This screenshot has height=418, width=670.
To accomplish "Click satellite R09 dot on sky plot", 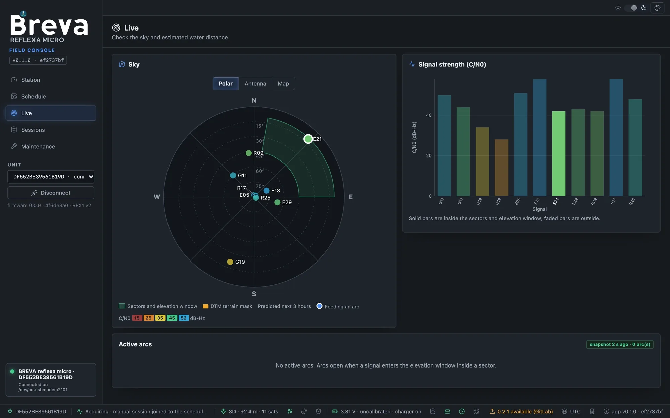I will [x=249, y=153].
